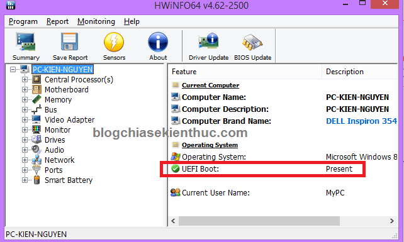Expand the Monitor node
Screen dimensions: 404x242
pos(25,129)
